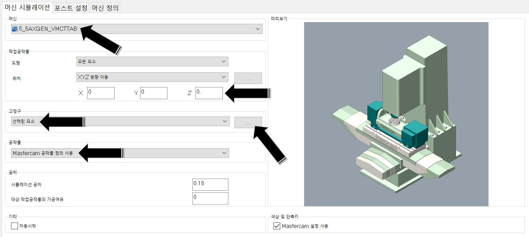Click the ellipsis button next to 고정구 dropdown
529x237 pixels.
(x=248, y=123)
